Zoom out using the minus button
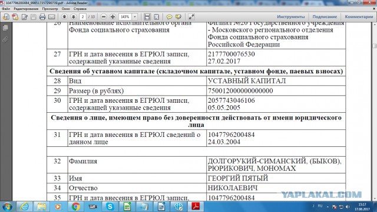The height and width of the screenshot is (212, 377). 104,16
